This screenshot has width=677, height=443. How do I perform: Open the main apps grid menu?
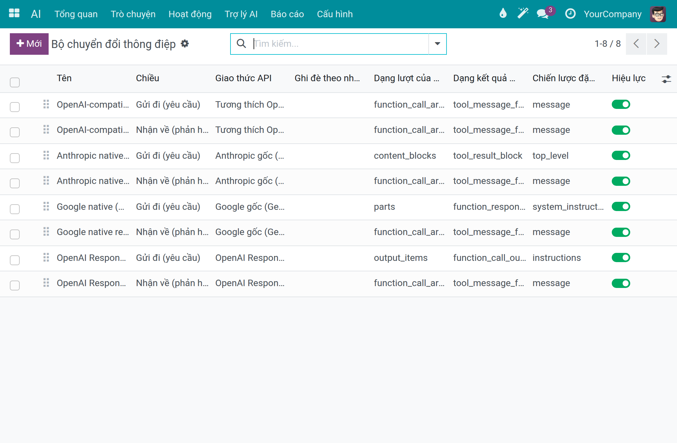[x=14, y=14]
